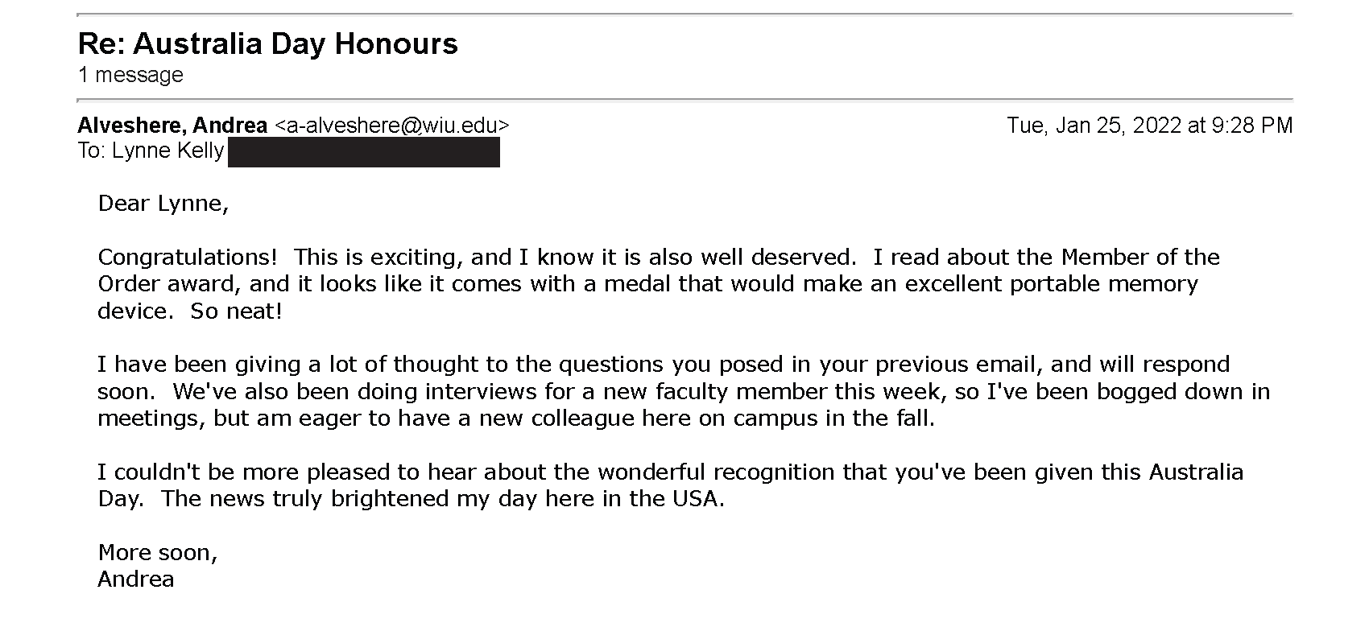Click the recipient name Lynne Kelly
This screenshot has width=1369, height=631.
point(168,151)
